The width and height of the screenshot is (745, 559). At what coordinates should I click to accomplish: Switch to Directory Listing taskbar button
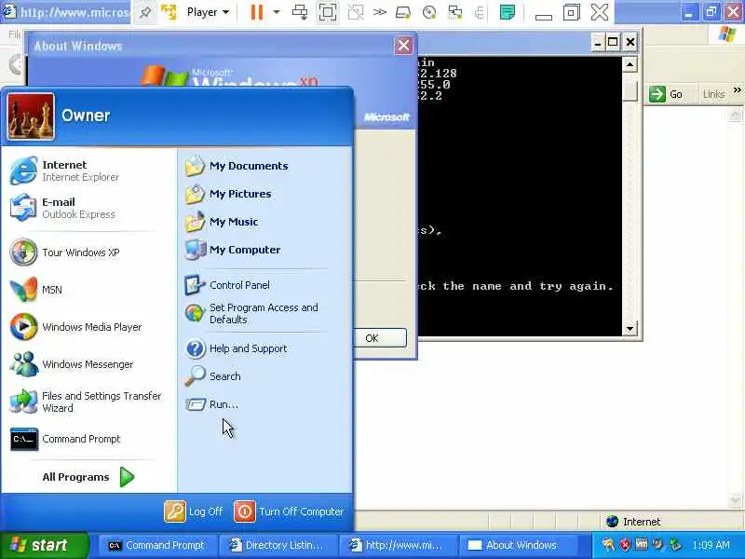tap(278, 545)
